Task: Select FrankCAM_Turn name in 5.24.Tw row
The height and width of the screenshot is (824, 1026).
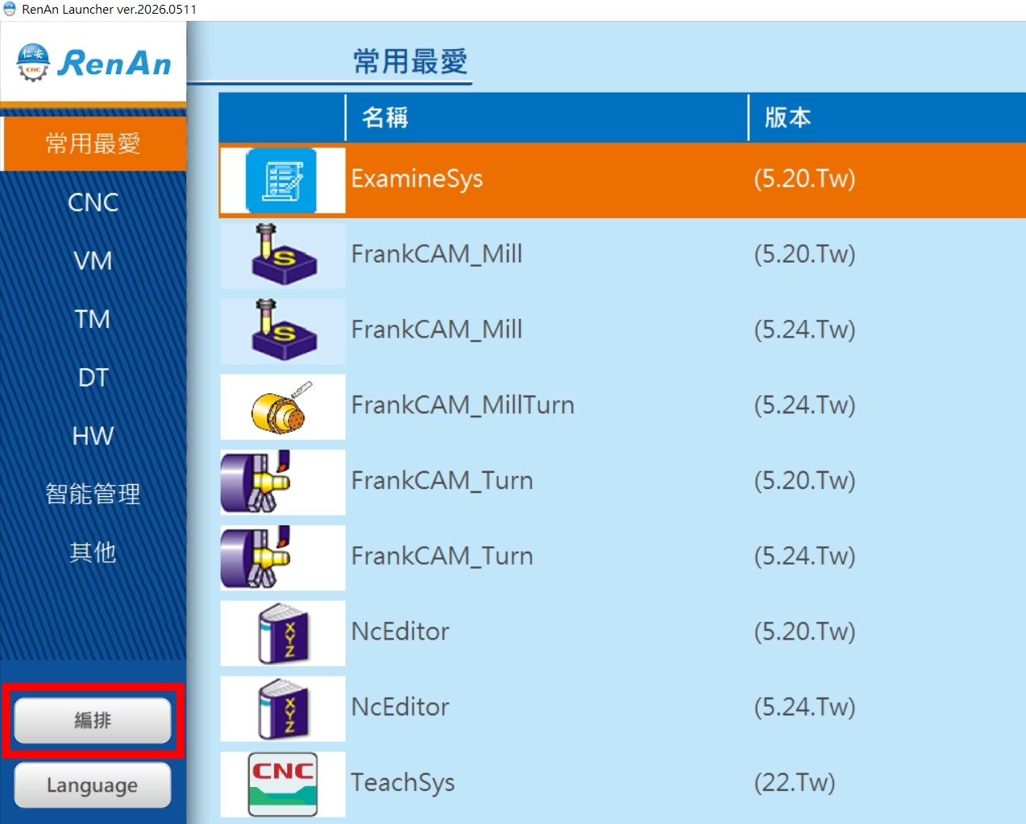Action: click(442, 557)
